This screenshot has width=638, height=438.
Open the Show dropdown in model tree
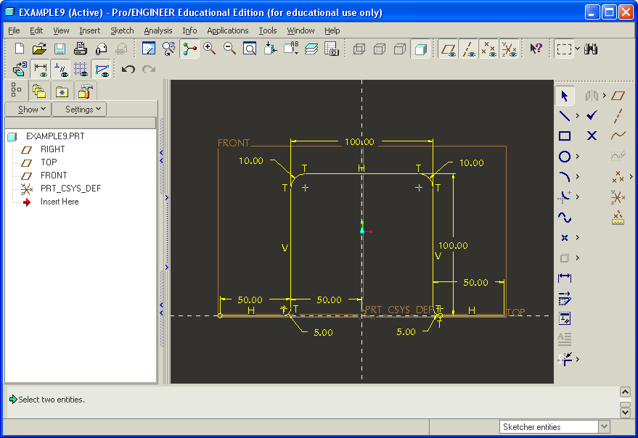click(x=32, y=109)
